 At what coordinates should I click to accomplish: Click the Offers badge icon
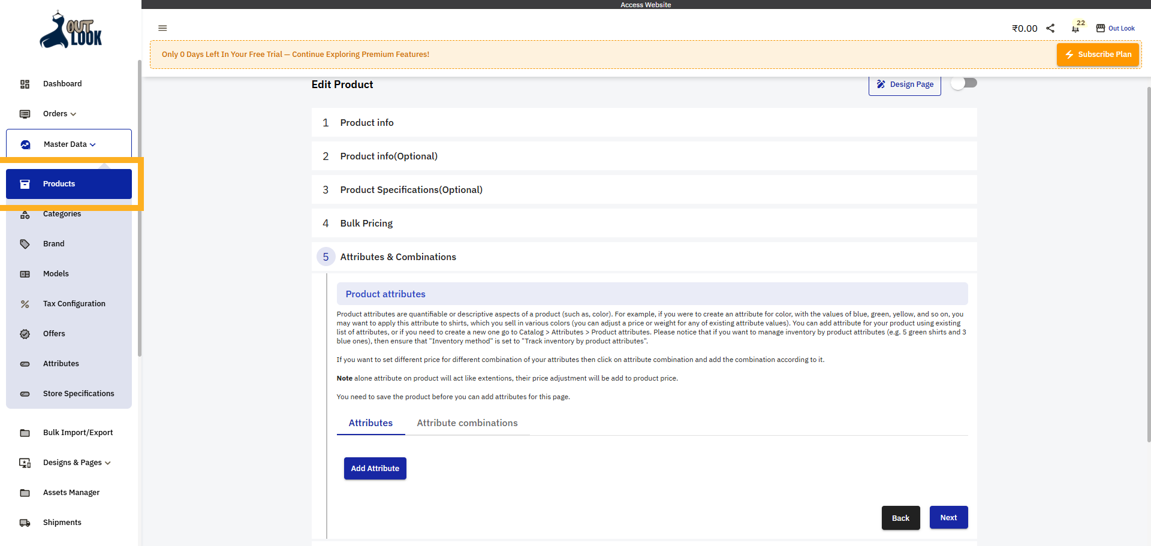(x=25, y=334)
